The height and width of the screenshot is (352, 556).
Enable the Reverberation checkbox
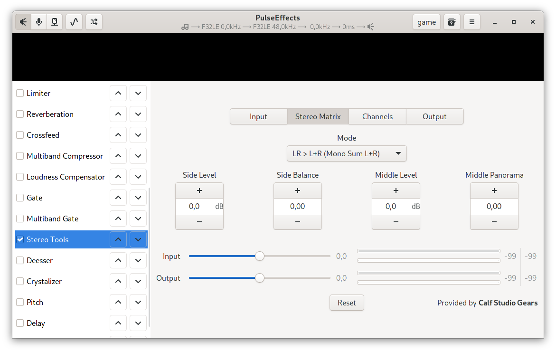tap(20, 114)
